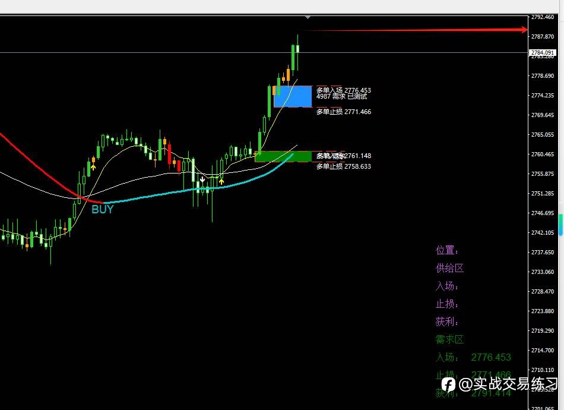Click price scale value 2733.060
The height and width of the screenshot is (410, 564).
click(543, 272)
